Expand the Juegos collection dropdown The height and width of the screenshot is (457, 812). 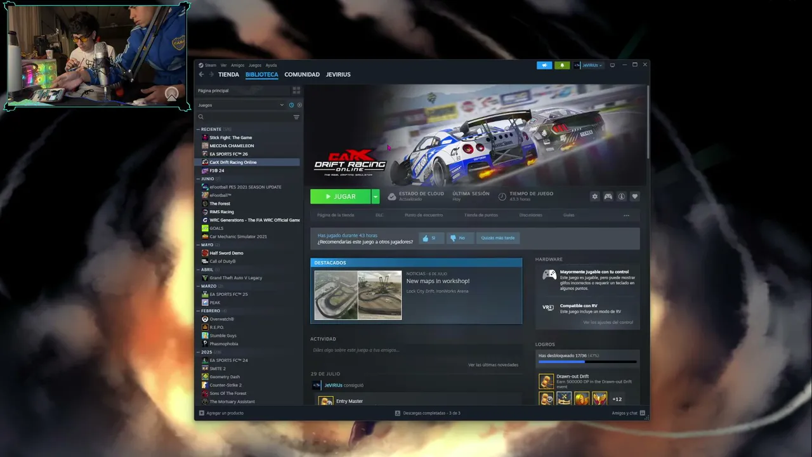(x=282, y=105)
